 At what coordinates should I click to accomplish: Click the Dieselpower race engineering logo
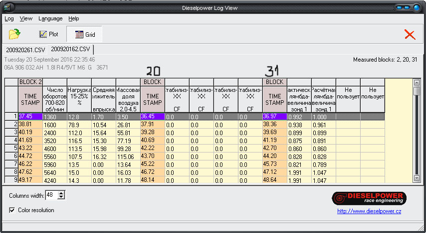[369, 198]
